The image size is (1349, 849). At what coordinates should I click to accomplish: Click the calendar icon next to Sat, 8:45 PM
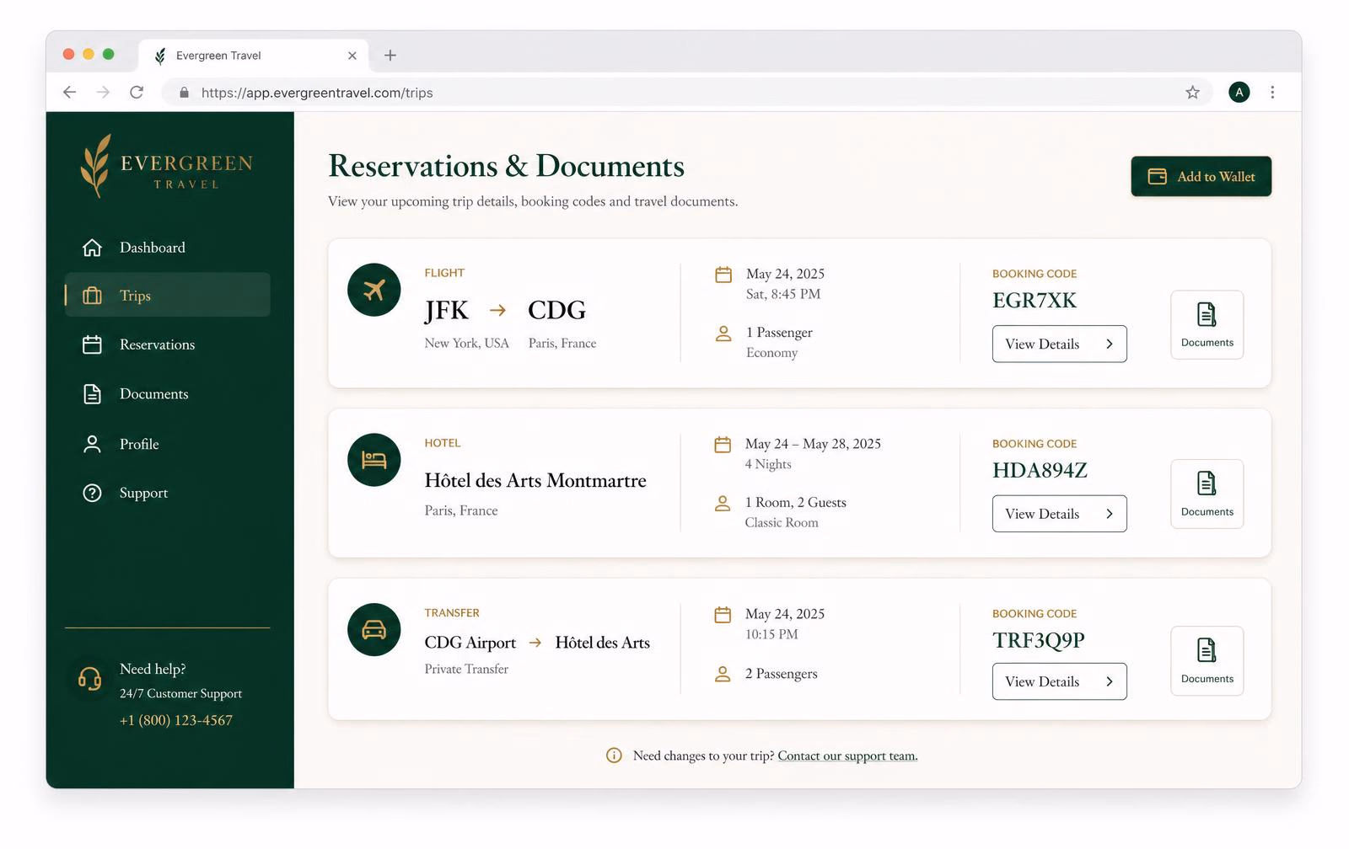[x=723, y=275]
